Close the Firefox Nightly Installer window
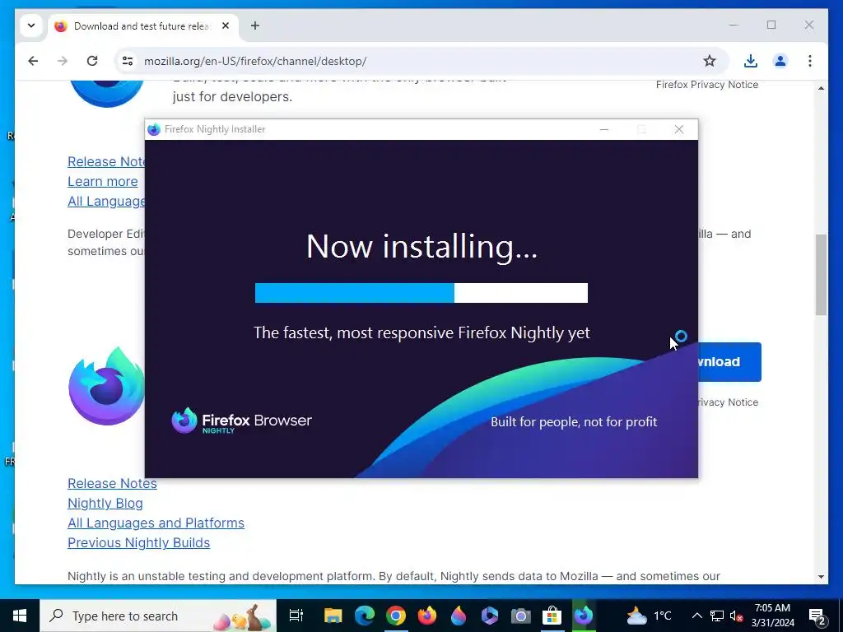 (679, 129)
